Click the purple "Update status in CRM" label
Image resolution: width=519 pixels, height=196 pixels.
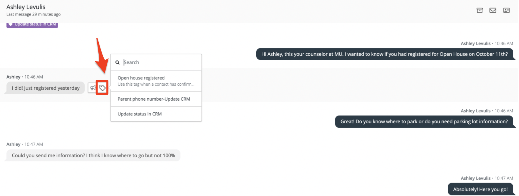point(35,24)
